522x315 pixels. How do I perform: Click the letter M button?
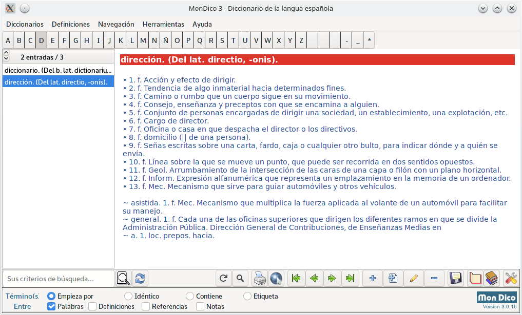(x=143, y=40)
